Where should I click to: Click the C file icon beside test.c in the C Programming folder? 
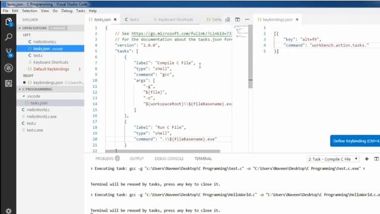pyautogui.click(x=23, y=123)
